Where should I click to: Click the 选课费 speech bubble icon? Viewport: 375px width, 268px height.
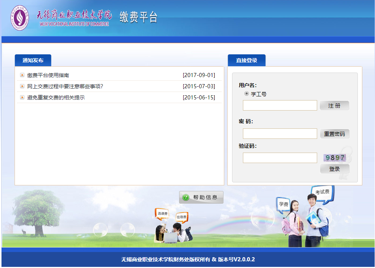pyautogui.click(x=162, y=214)
